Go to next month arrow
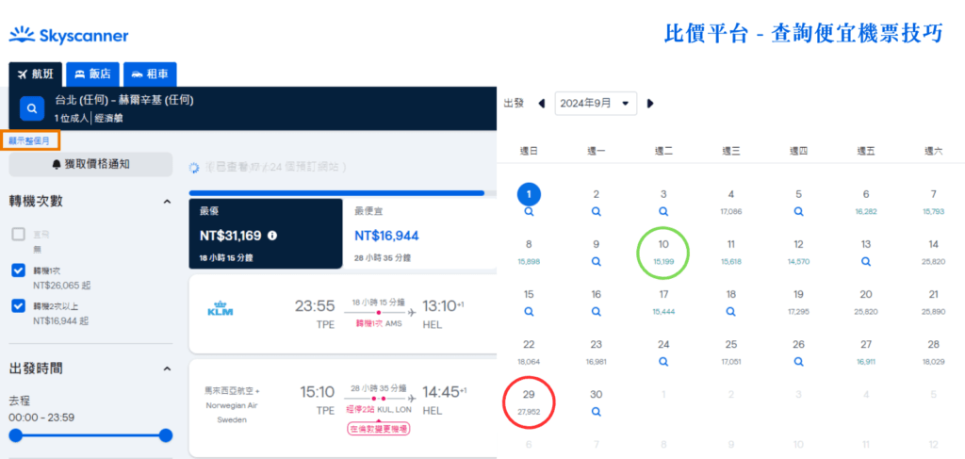965x459 pixels. (x=650, y=104)
